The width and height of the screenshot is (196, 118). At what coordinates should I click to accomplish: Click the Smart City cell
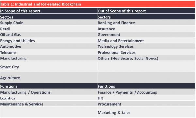49,67
